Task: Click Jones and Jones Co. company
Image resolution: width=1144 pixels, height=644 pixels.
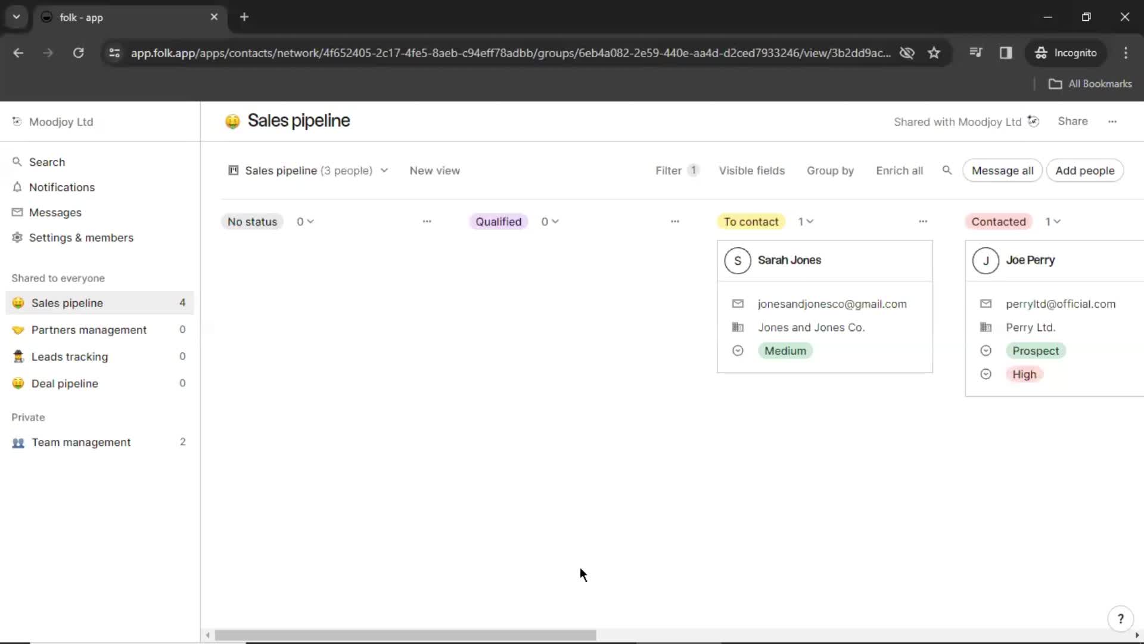Action: pos(811,327)
